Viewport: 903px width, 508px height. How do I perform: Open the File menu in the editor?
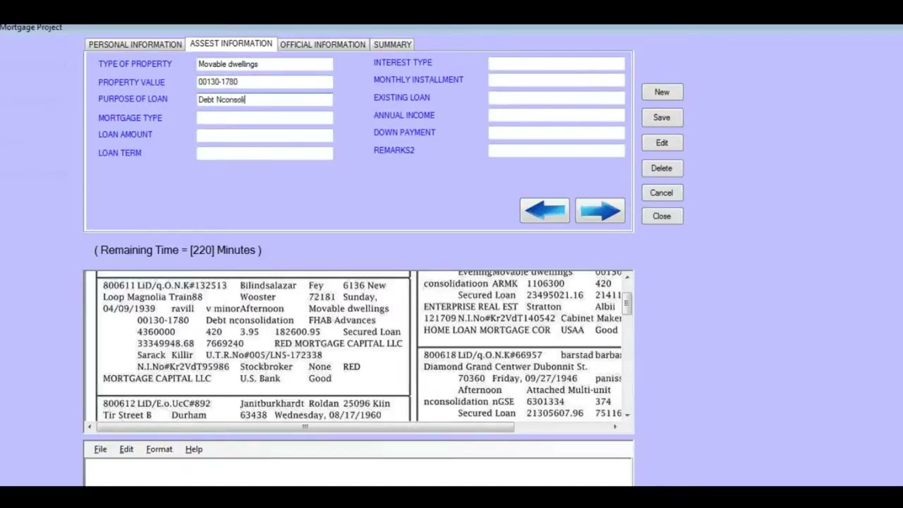point(100,449)
